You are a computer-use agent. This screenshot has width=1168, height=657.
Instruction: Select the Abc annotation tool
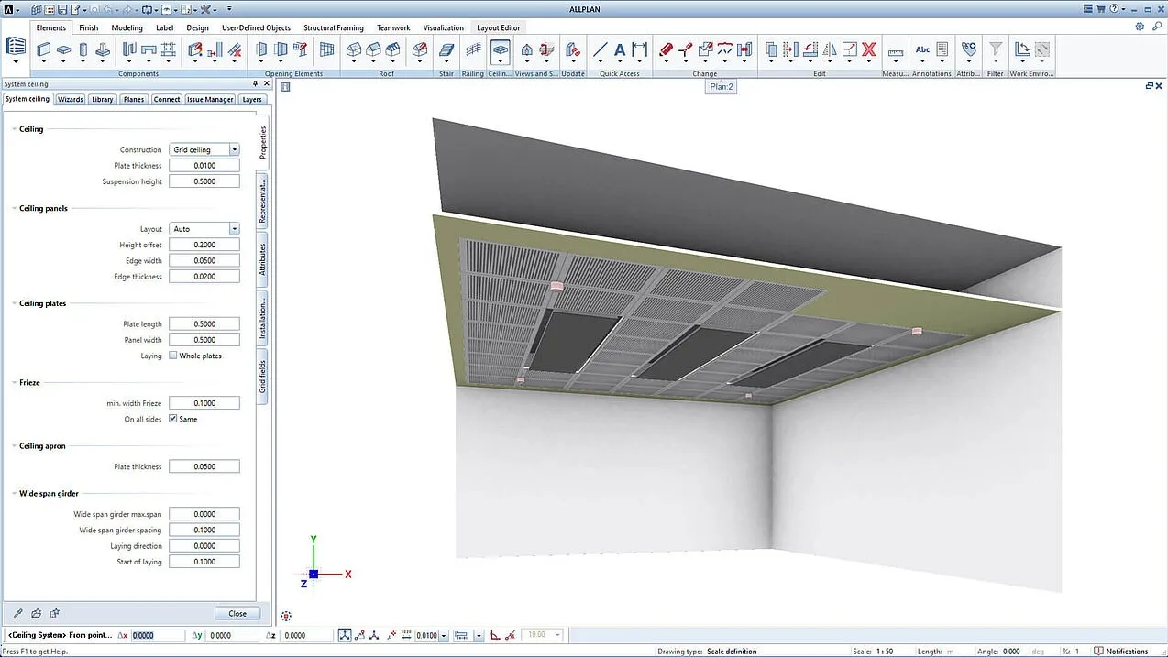pos(922,49)
